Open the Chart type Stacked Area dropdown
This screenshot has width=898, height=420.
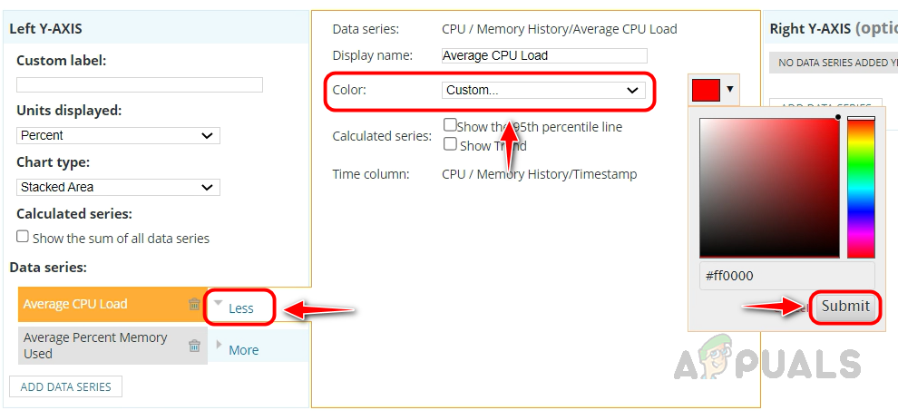pos(118,187)
